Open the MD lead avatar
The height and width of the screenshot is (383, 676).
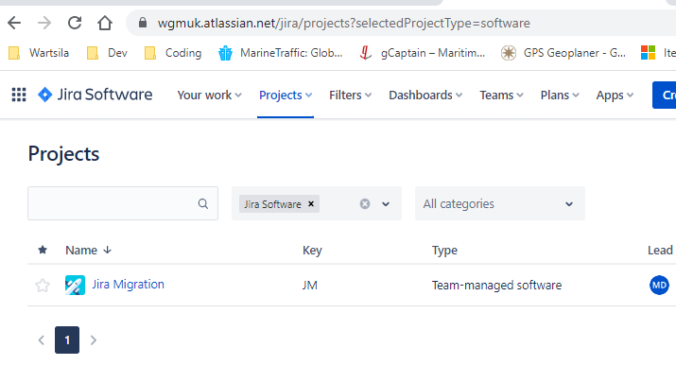[659, 285]
